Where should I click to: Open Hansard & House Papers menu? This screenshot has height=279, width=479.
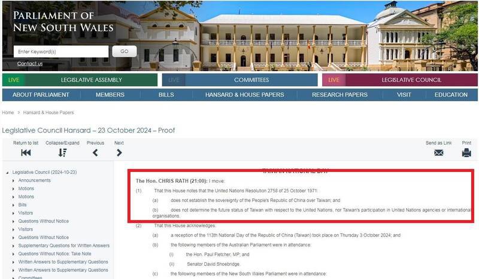tap(245, 95)
